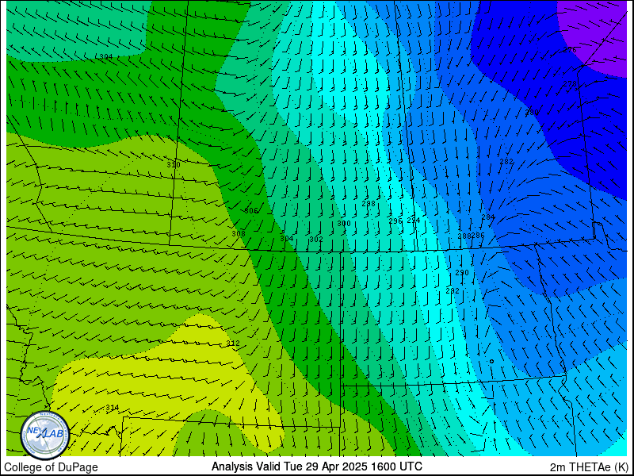Click the 278 contour label
Viewport: 634px width, 476px height.
tap(570, 84)
